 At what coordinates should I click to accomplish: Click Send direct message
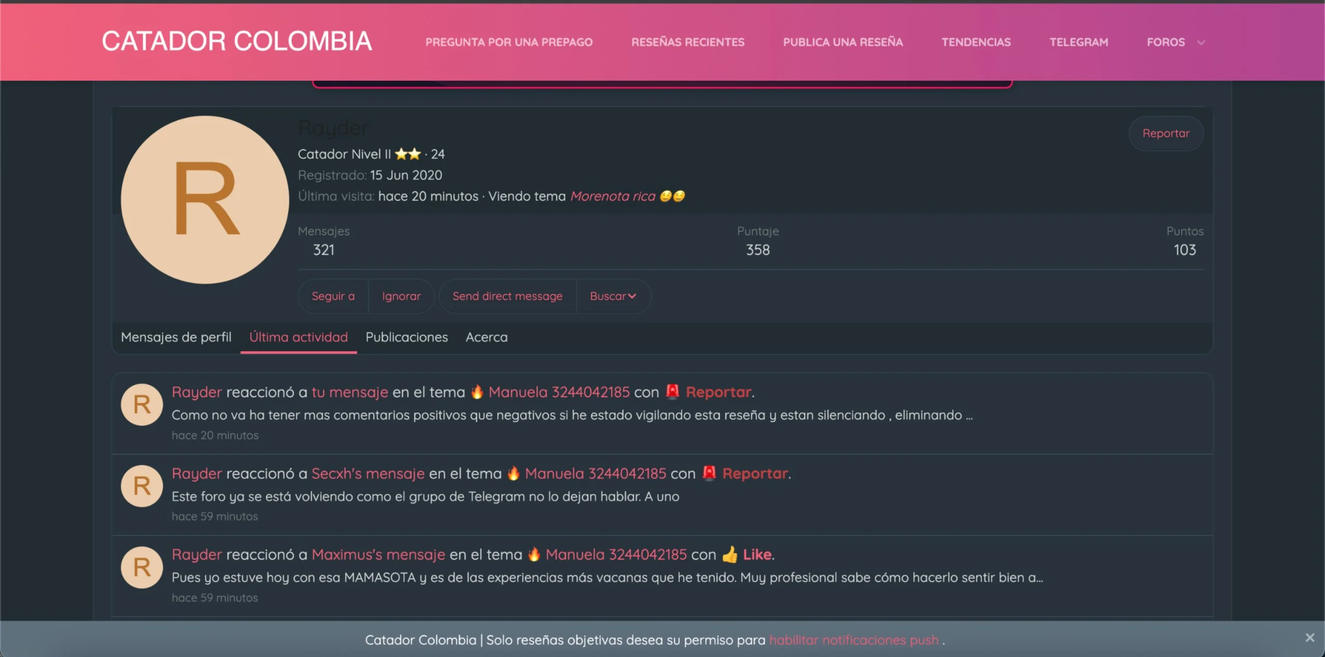click(x=507, y=296)
